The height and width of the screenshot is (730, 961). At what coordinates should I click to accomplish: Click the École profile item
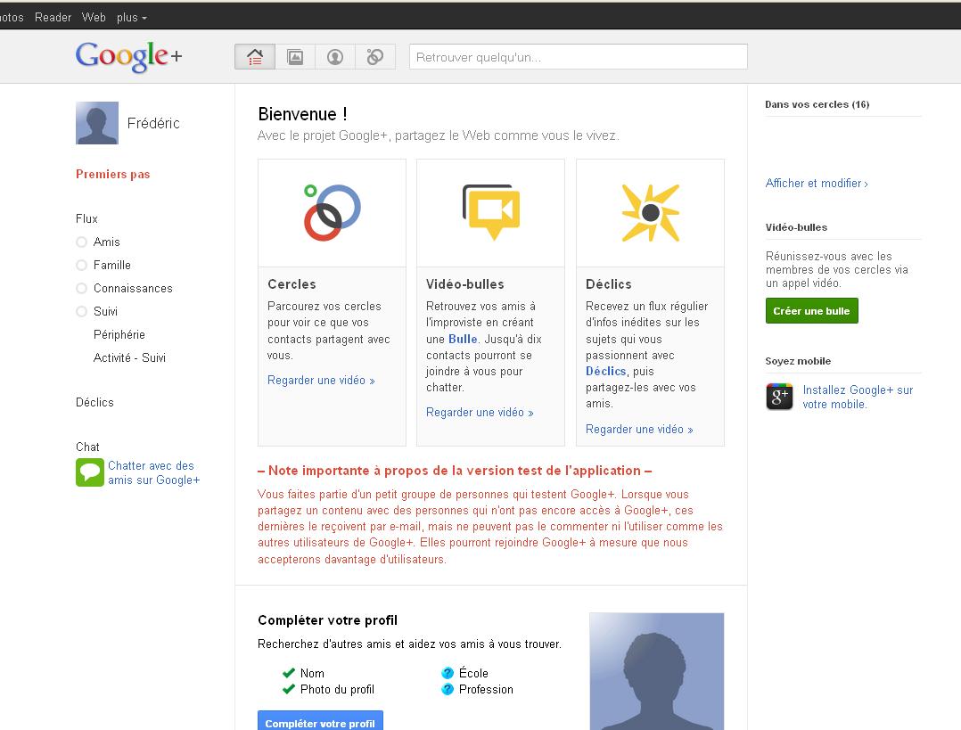click(473, 673)
